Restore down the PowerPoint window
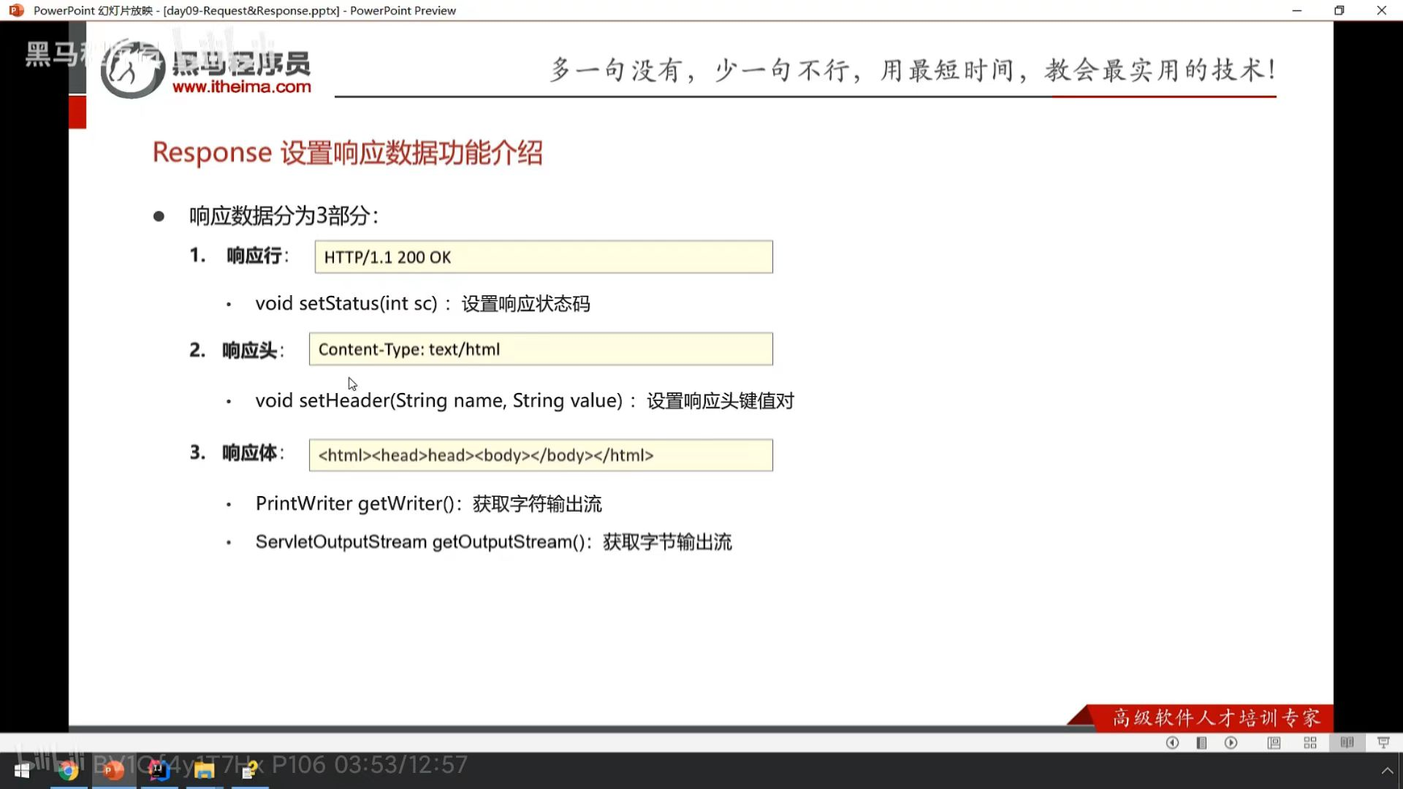Screen dimensions: 1403x789 [1339, 10]
